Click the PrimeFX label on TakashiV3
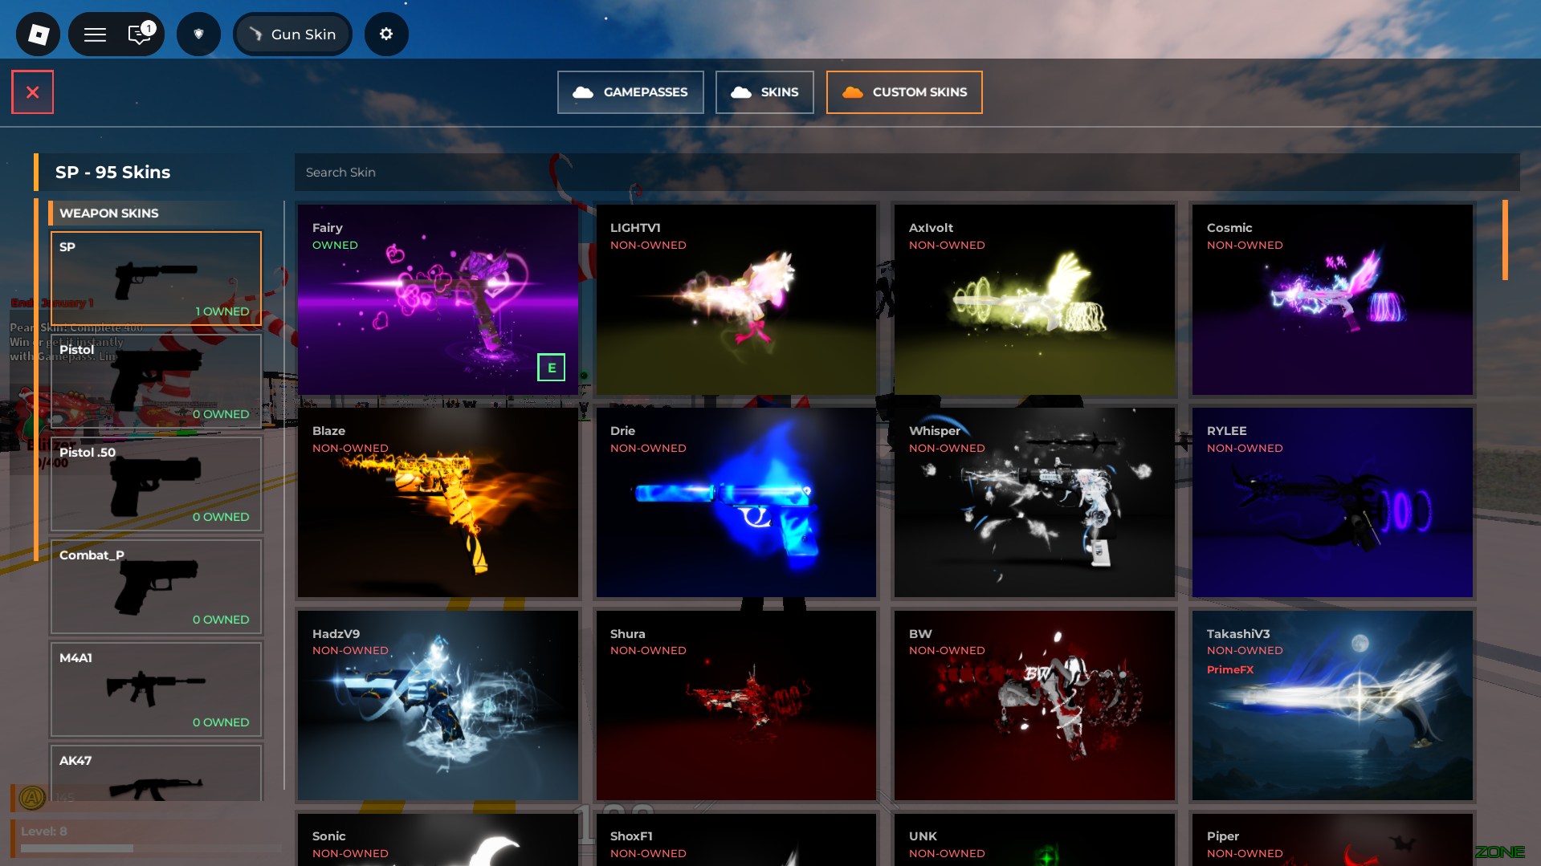Screen dimensions: 1541x866 click(x=1229, y=669)
